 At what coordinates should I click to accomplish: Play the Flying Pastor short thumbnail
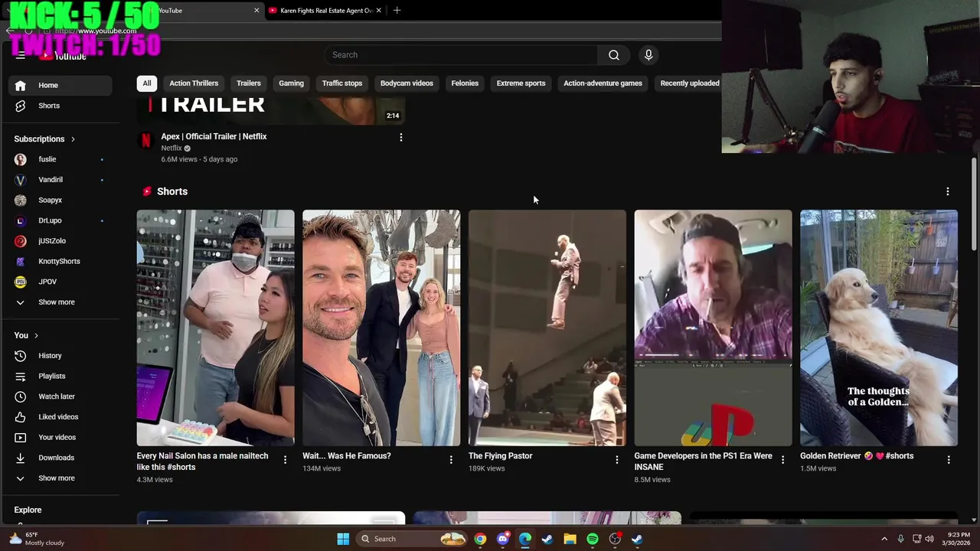click(x=547, y=328)
